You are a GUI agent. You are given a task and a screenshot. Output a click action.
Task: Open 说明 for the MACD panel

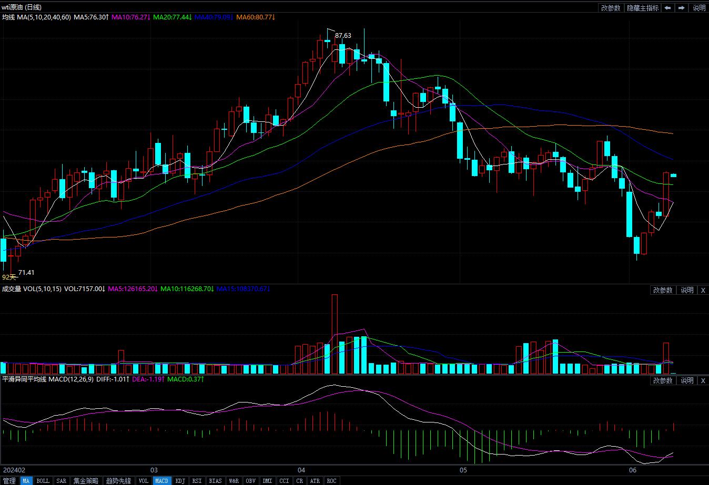click(x=687, y=380)
